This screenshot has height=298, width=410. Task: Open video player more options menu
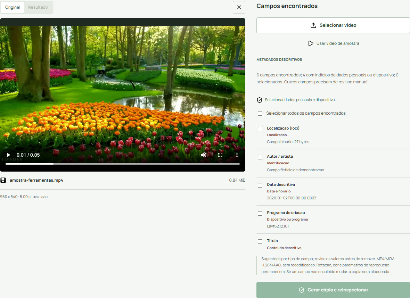coord(237,155)
